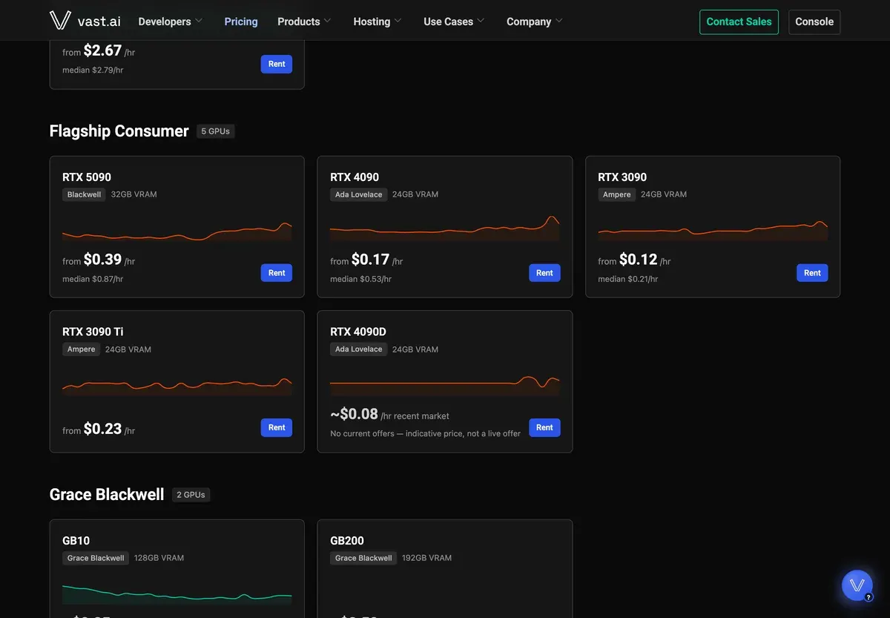Click the GB10 card title
890x618 pixels.
click(76, 541)
